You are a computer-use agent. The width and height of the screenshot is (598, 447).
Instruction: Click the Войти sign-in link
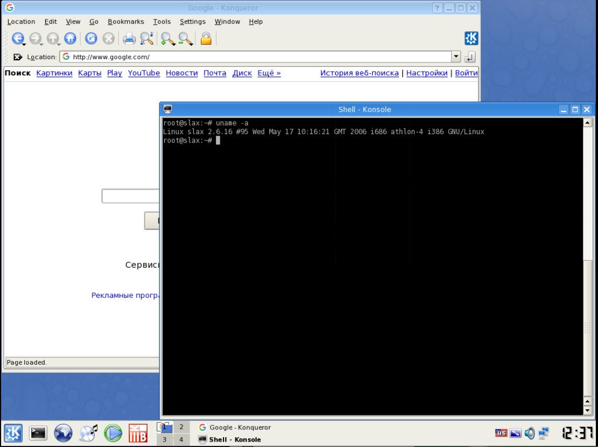point(466,73)
